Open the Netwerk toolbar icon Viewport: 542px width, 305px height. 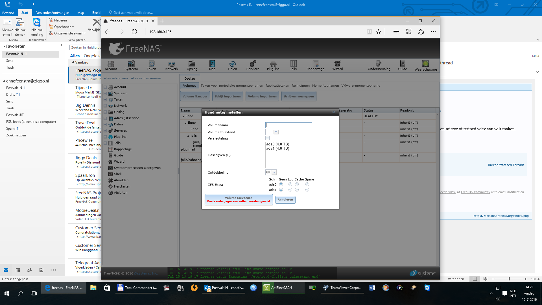pyautogui.click(x=172, y=66)
